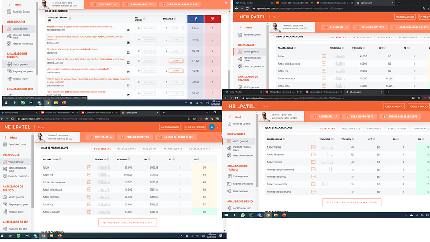430x242 pixels.
Task: Click 'Planes y precios' in the 'futbol meme' window
Action: pos(419,106)
